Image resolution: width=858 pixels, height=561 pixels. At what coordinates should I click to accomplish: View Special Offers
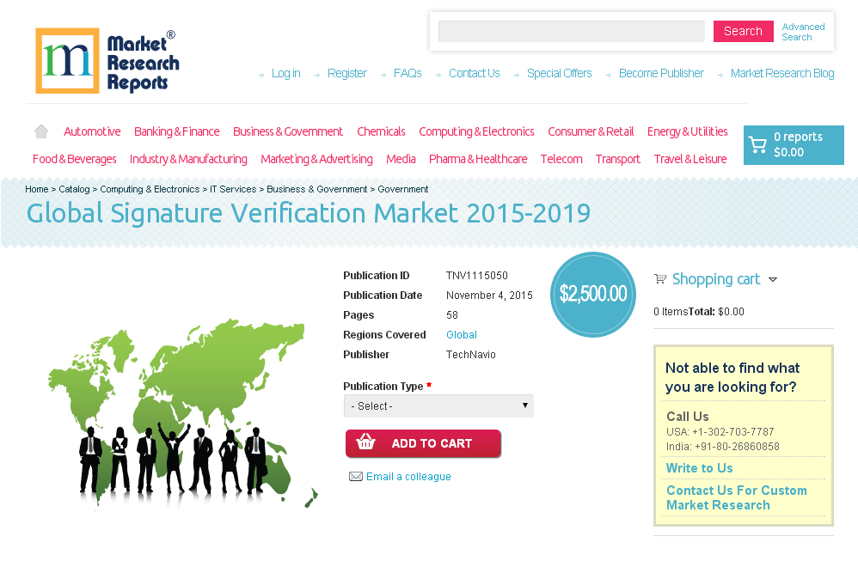(x=559, y=73)
